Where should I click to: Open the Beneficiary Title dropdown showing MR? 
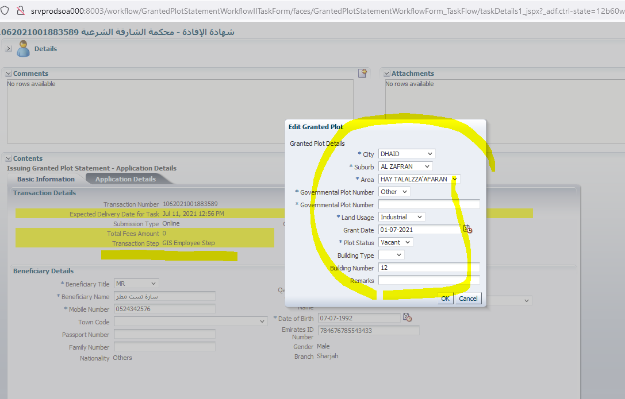tap(136, 284)
